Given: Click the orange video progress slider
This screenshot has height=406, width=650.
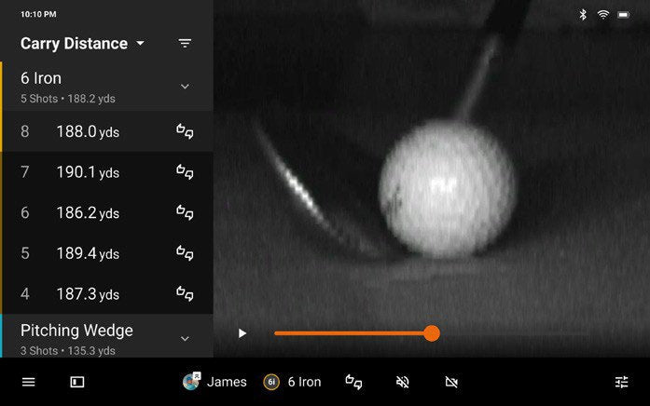Looking at the screenshot, I should (x=353, y=333).
